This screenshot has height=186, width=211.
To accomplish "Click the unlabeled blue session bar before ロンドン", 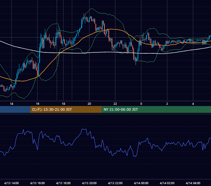I will coord(15,109).
